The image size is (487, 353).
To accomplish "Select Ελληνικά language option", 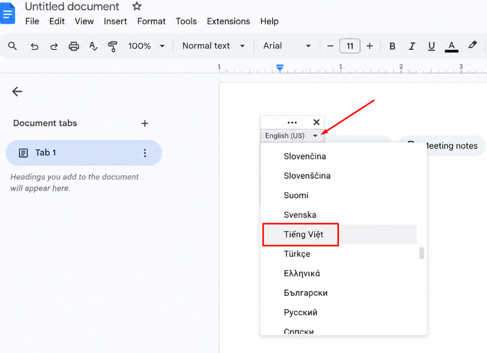I will [339, 273].
